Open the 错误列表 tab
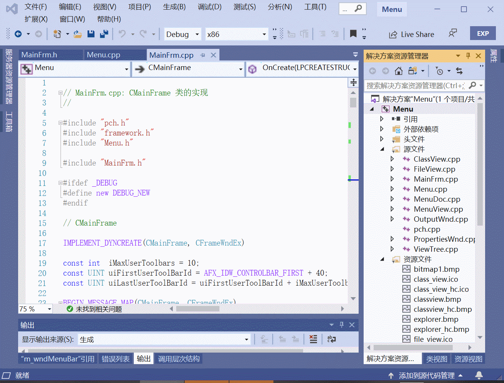504x383 pixels. [116, 359]
